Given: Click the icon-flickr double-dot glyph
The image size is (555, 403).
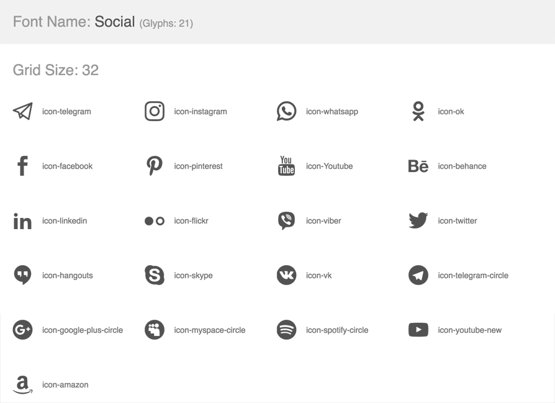Looking at the screenshot, I should [154, 220].
